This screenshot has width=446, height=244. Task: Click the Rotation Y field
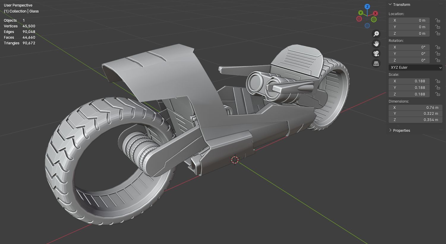tap(409, 54)
